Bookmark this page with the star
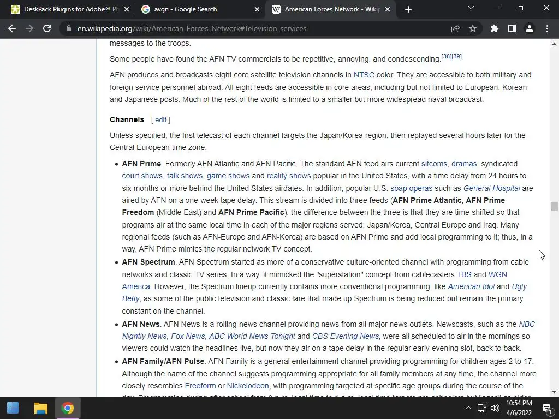 473,28
